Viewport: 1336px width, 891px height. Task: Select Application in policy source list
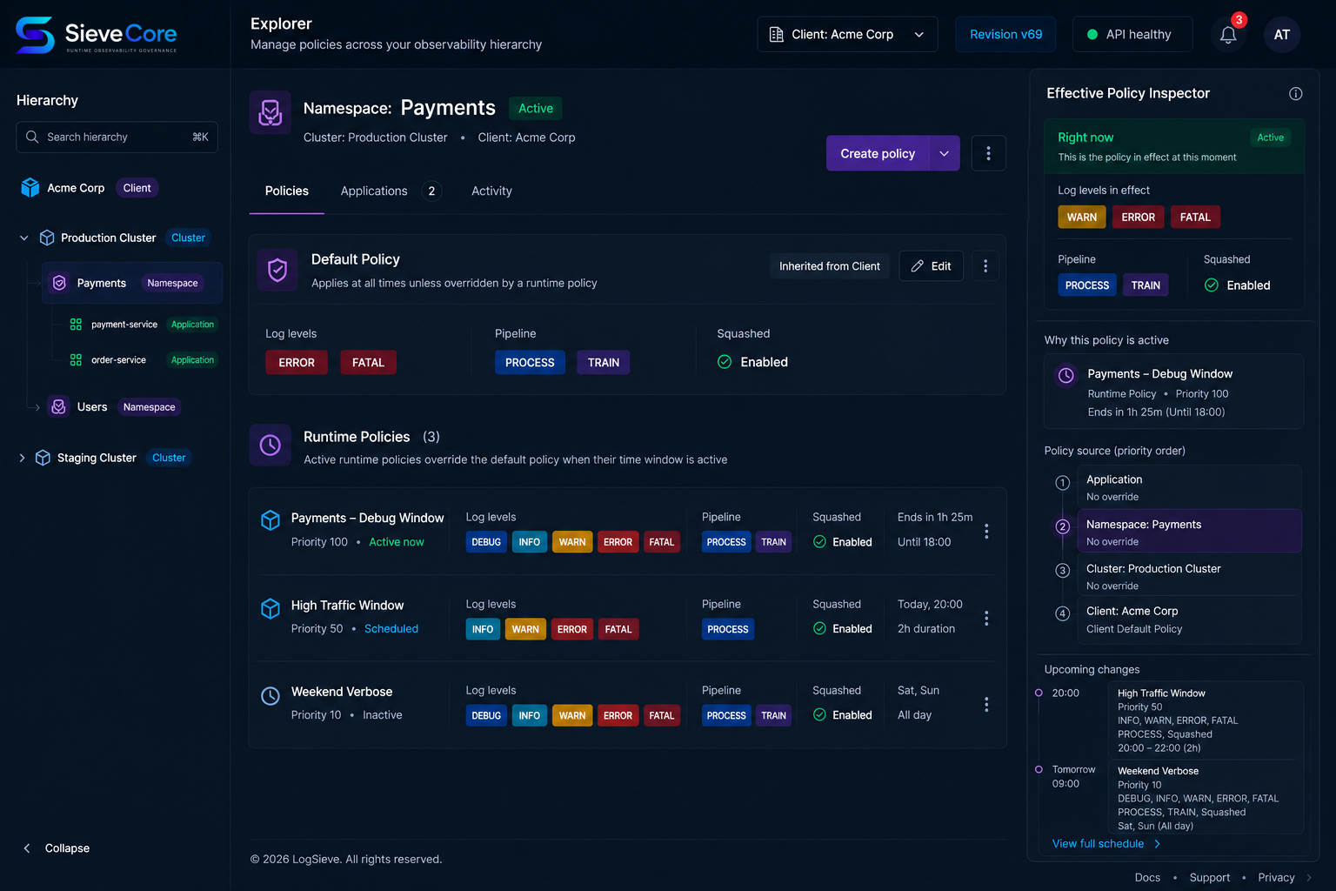tap(1189, 487)
